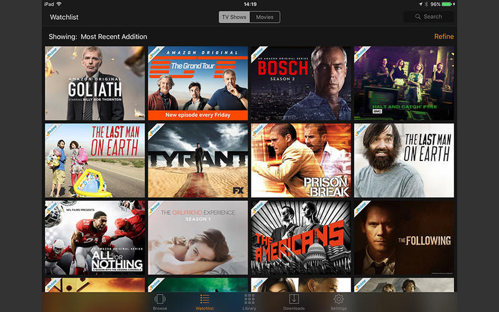
Task: Open Halt and Catch Fire
Action: [x=404, y=84]
